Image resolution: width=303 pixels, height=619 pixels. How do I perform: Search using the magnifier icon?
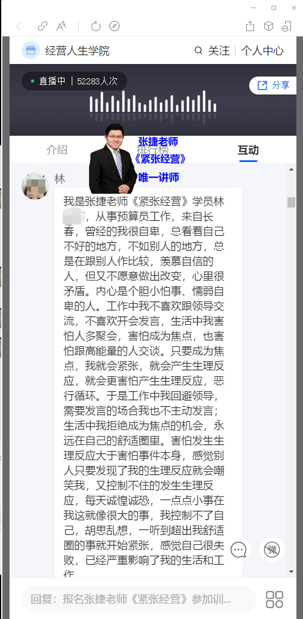[198, 50]
